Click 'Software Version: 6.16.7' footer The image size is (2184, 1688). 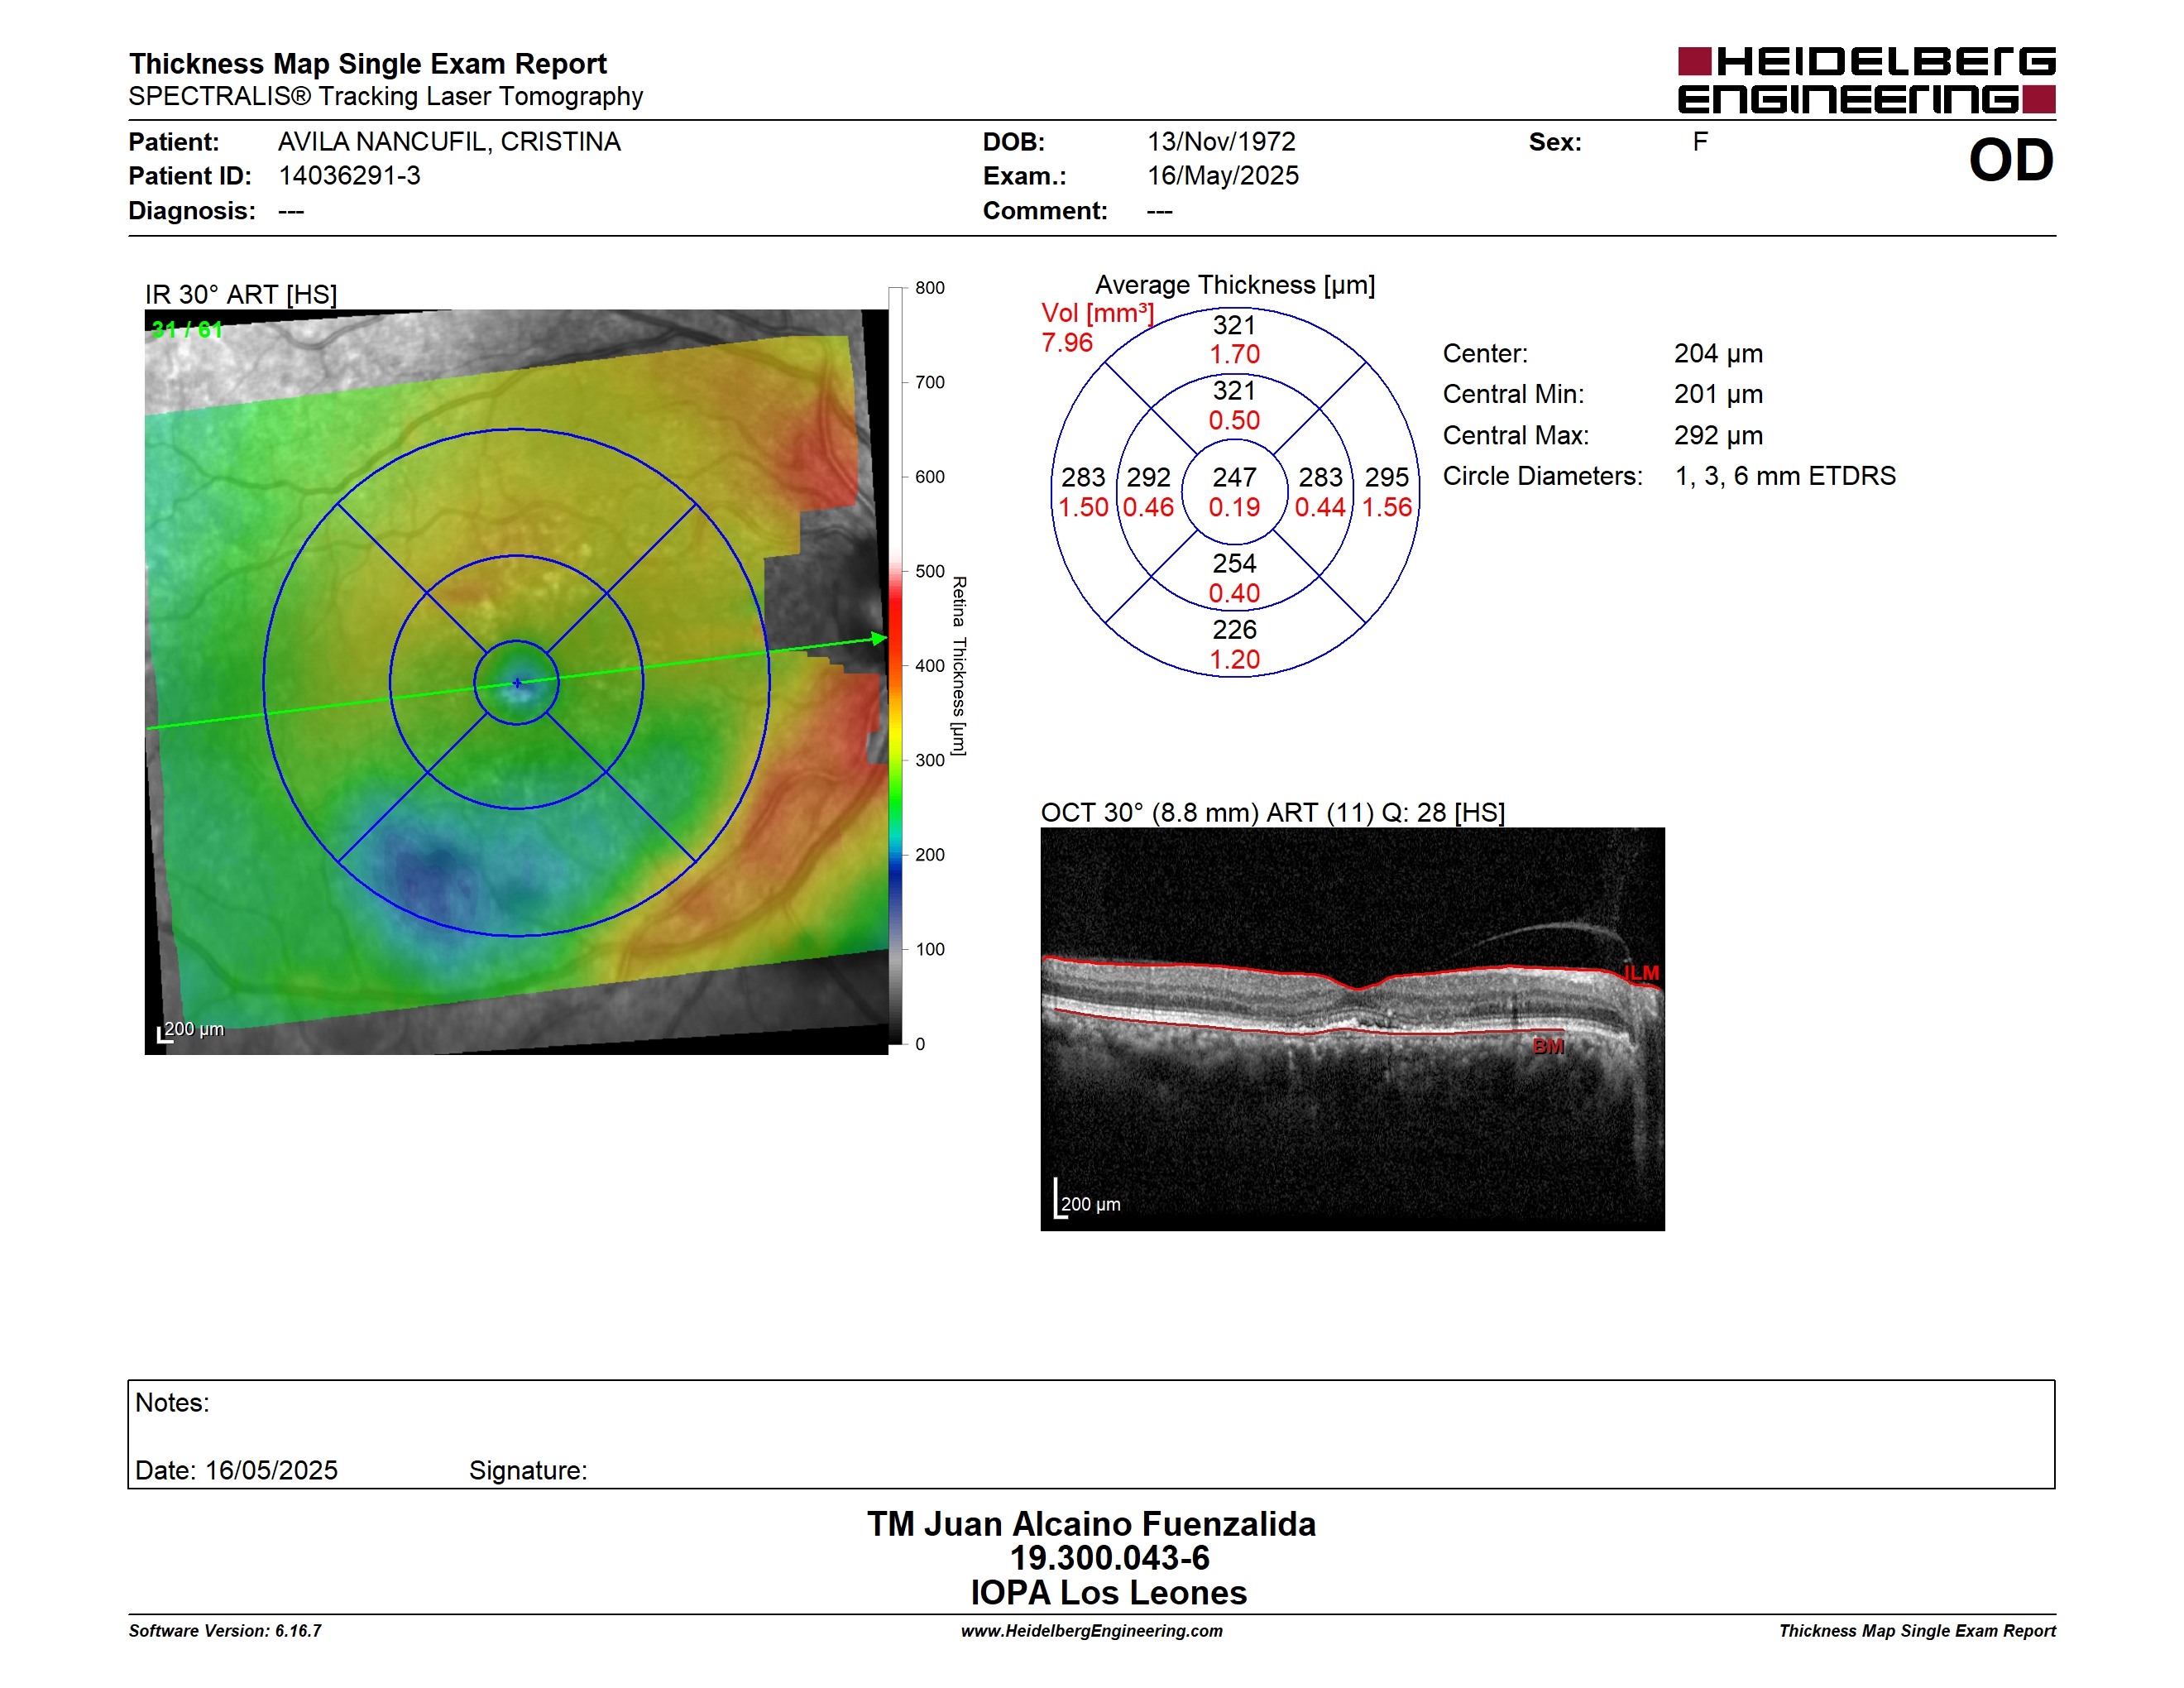[x=225, y=1631]
